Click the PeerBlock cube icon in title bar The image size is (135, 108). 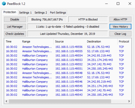point(4,4)
